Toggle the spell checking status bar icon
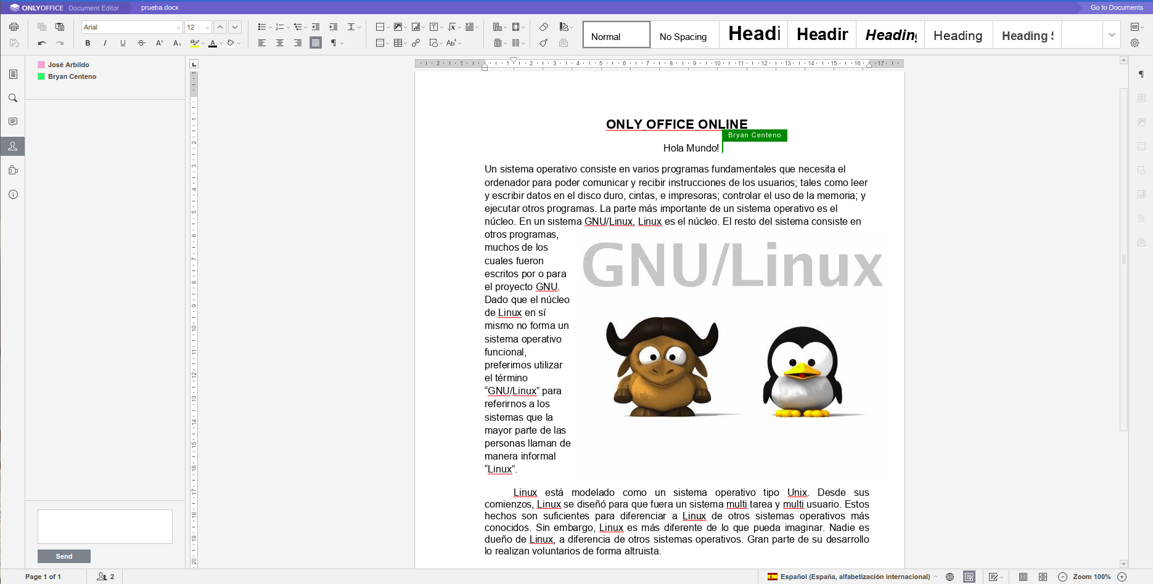This screenshot has width=1153, height=584. 969,577
